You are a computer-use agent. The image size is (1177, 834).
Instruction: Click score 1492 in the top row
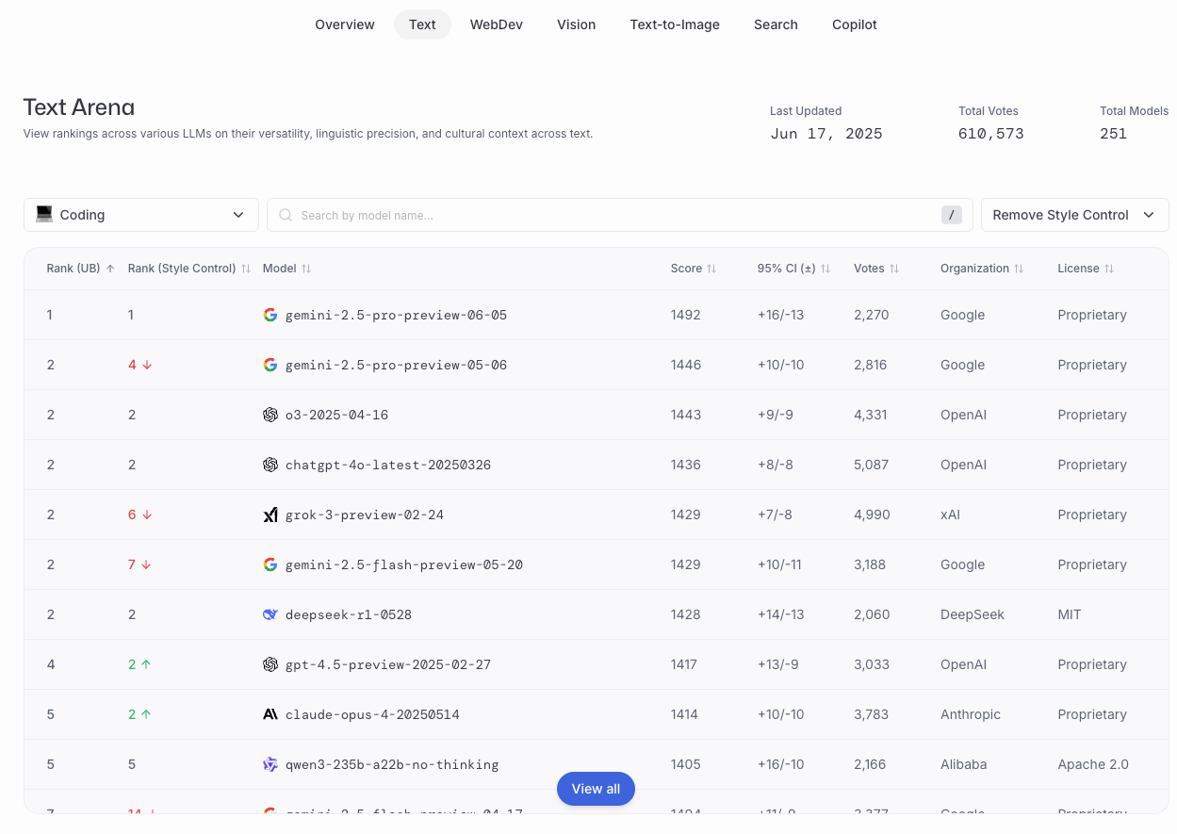[686, 315]
